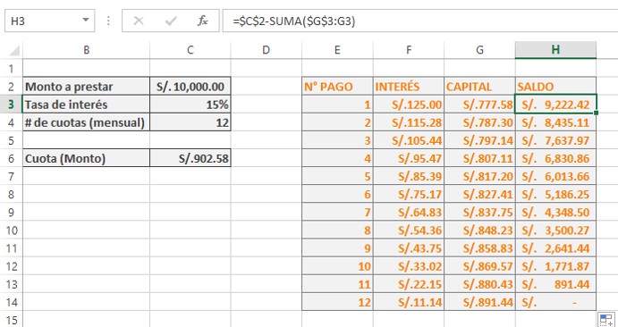Select the 15% interest rate cell
The height and width of the screenshot is (327, 618).
190,105
